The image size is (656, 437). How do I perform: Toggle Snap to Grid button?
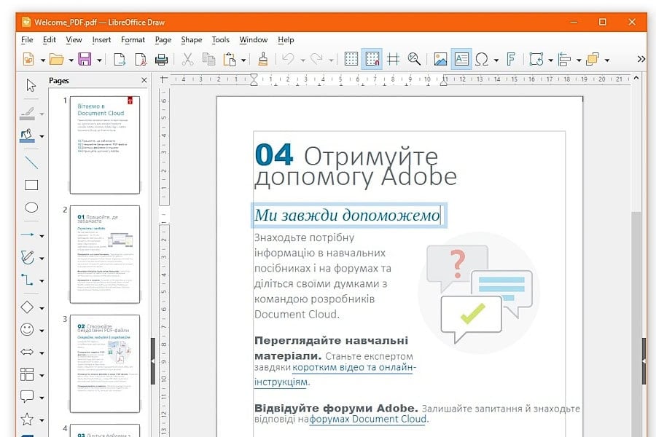click(x=372, y=59)
